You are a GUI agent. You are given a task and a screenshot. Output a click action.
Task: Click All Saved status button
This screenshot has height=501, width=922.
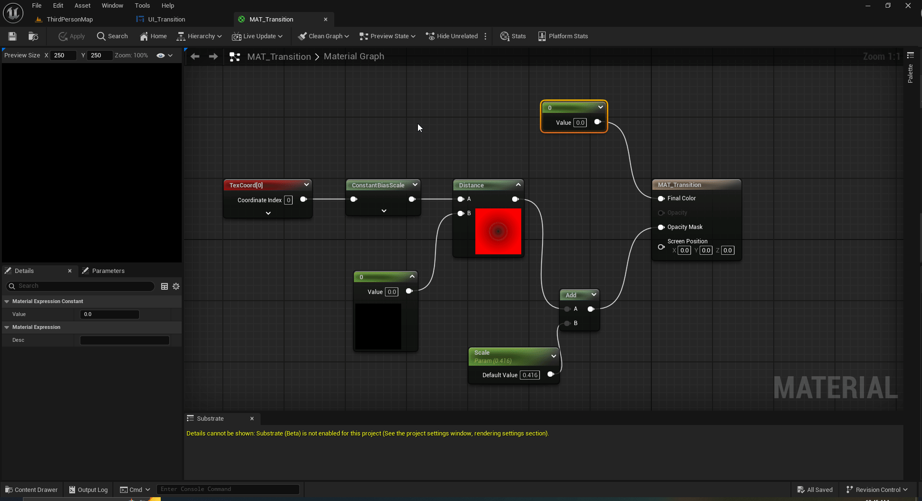[x=815, y=490]
